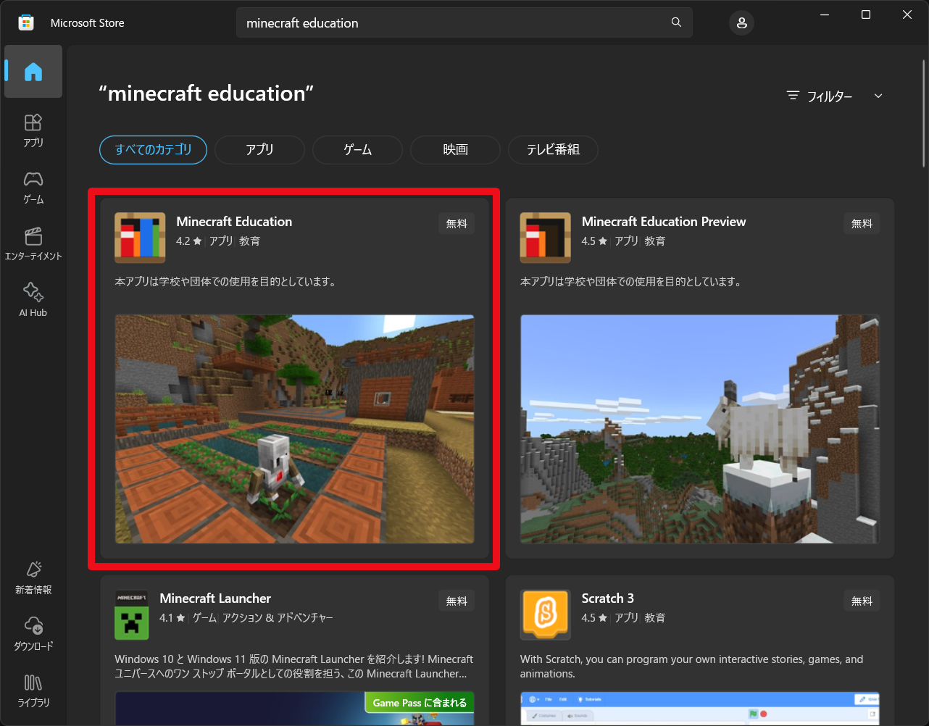
Task: Click the Game Pass に含まれる badge
Action: tap(420, 703)
